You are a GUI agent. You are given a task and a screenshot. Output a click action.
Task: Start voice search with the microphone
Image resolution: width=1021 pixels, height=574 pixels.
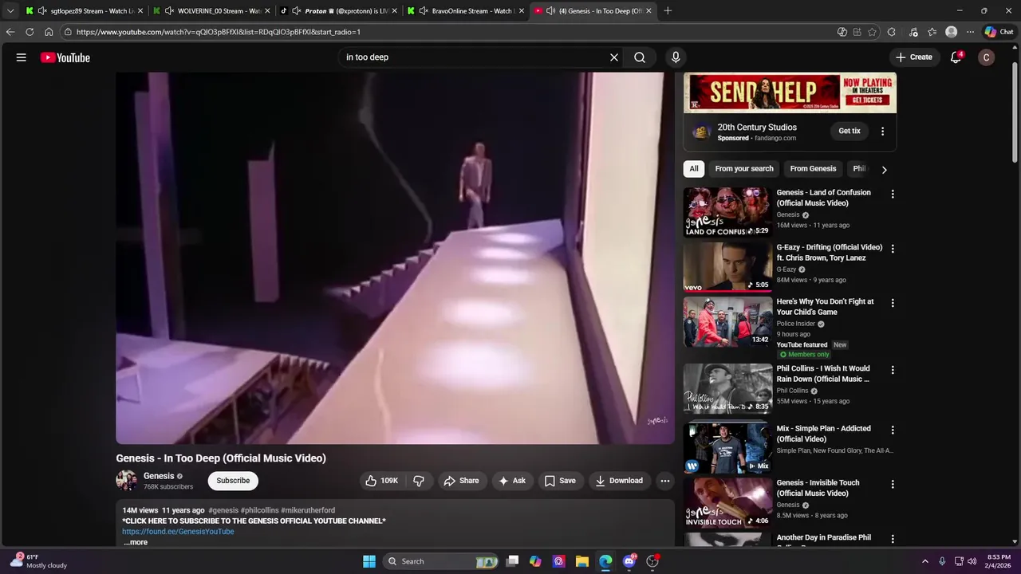coord(676,57)
